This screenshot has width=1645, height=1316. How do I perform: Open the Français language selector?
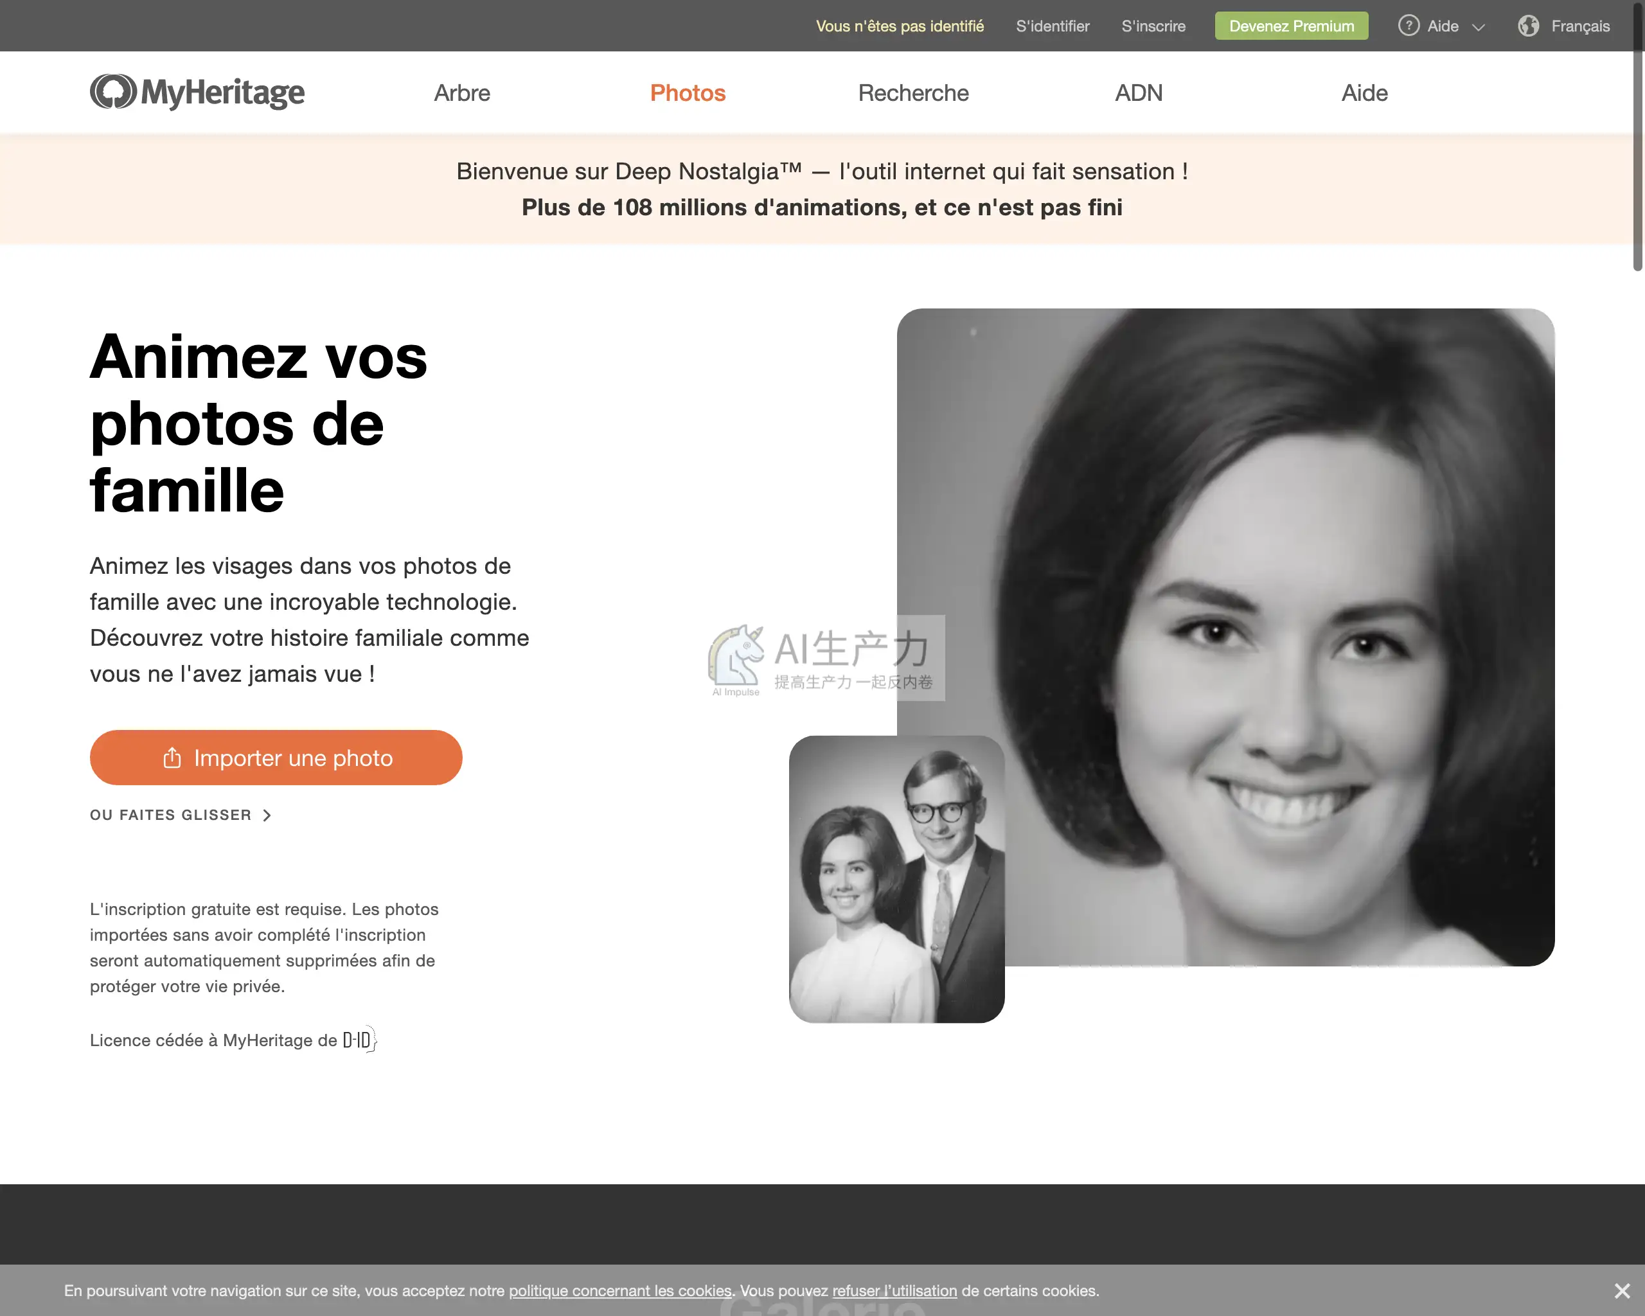[x=1563, y=26]
